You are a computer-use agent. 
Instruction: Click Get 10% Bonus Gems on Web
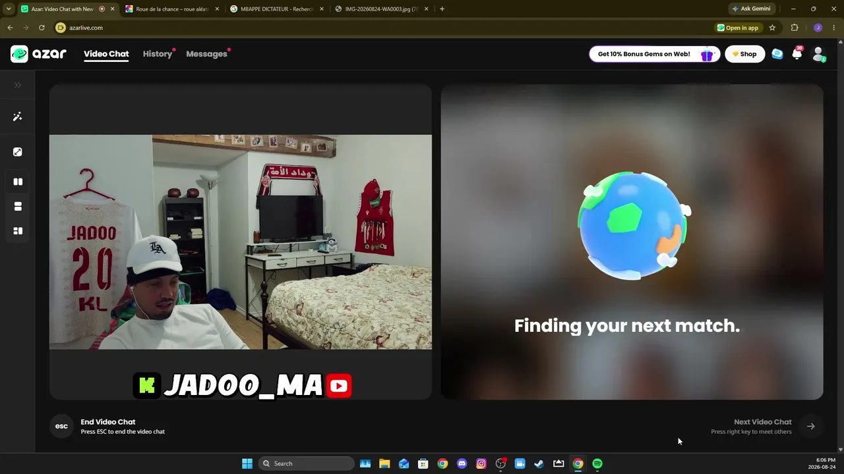click(x=654, y=54)
